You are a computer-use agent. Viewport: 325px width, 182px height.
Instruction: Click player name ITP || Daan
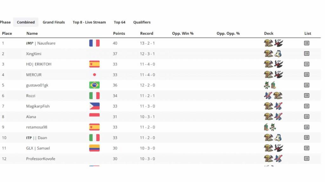tap(36, 138)
